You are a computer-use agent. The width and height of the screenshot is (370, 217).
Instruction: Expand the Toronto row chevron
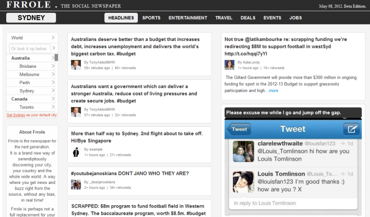(x=53, y=107)
